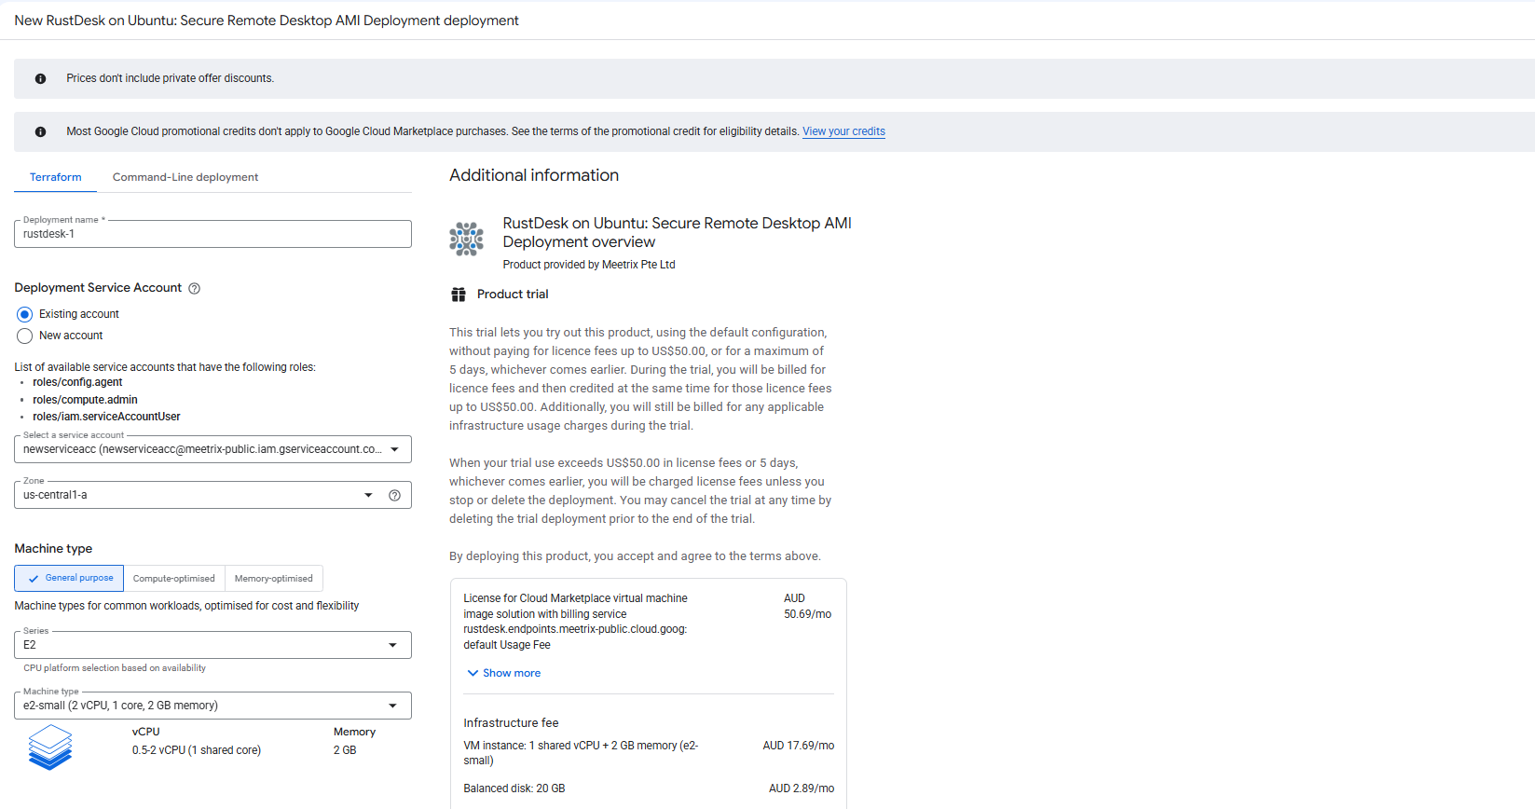
Task: Click the roles/compute.admin list item
Action: tap(85, 400)
